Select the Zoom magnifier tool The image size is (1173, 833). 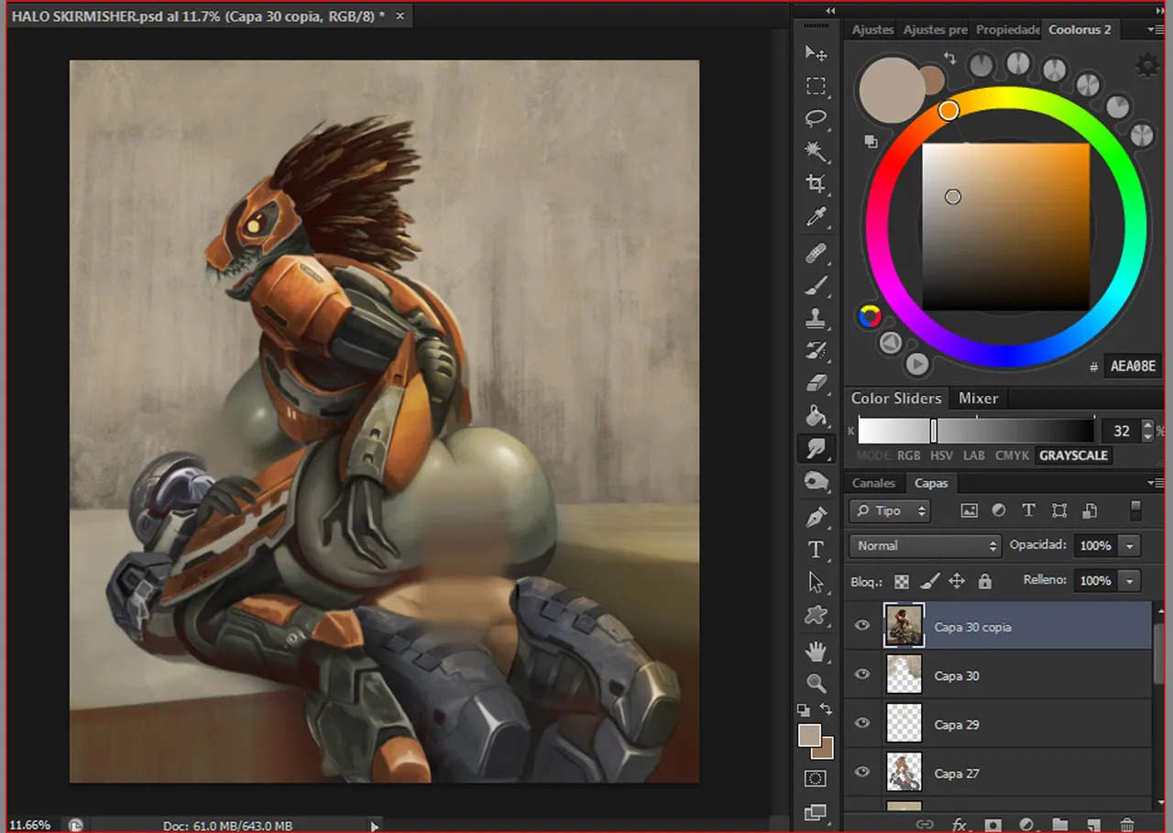point(816,683)
